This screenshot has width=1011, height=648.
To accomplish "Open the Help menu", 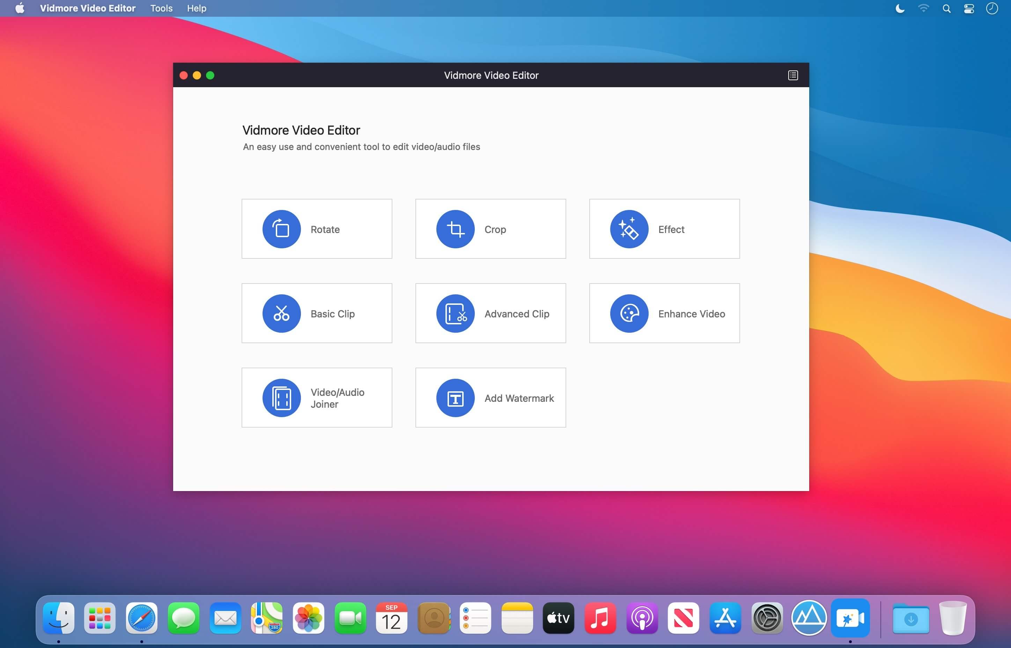I will point(196,8).
